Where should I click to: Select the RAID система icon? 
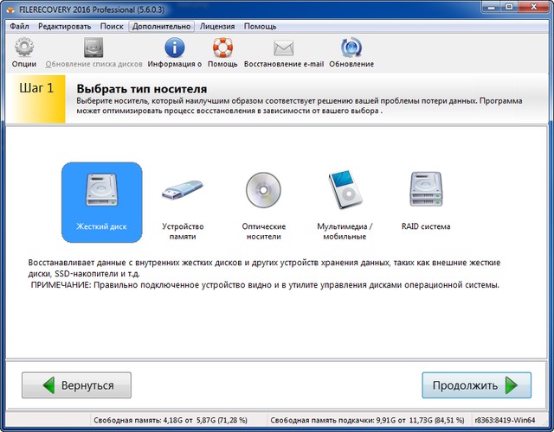coord(425,193)
